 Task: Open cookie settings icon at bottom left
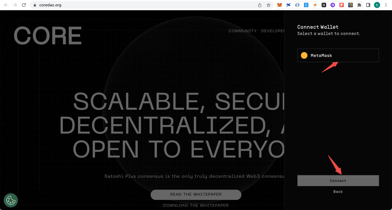(x=11, y=200)
